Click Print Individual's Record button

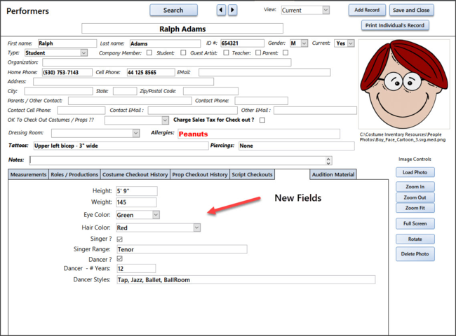coord(395,25)
